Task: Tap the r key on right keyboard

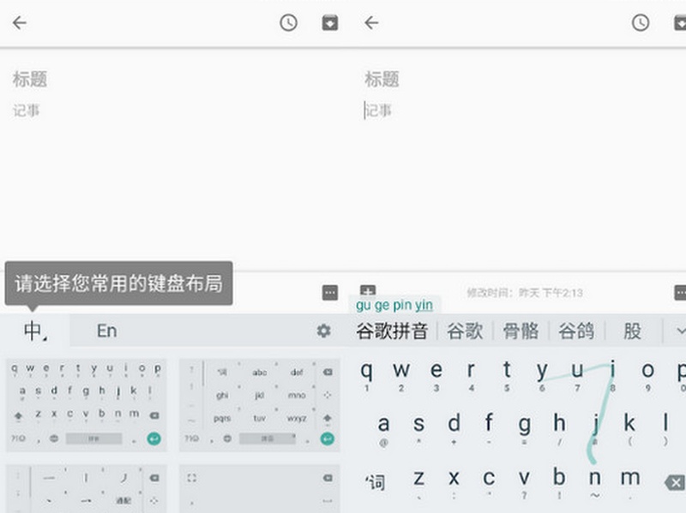Action: [471, 375]
